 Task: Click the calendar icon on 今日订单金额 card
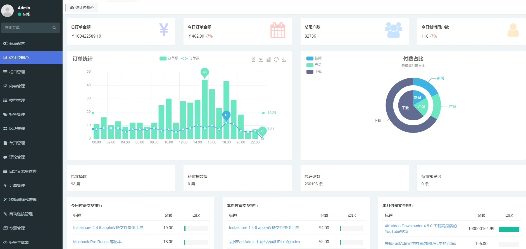(278, 30)
